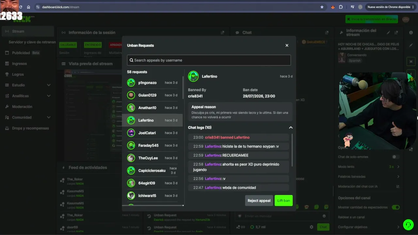Pop out the Información de la sesión panel
The width and height of the screenshot is (418, 235).
(222, 33)
